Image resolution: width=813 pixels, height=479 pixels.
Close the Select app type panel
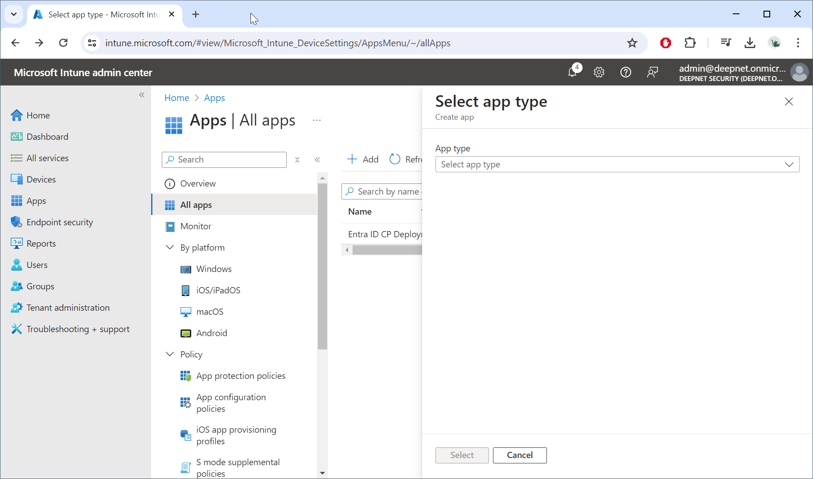pos(788,102)
